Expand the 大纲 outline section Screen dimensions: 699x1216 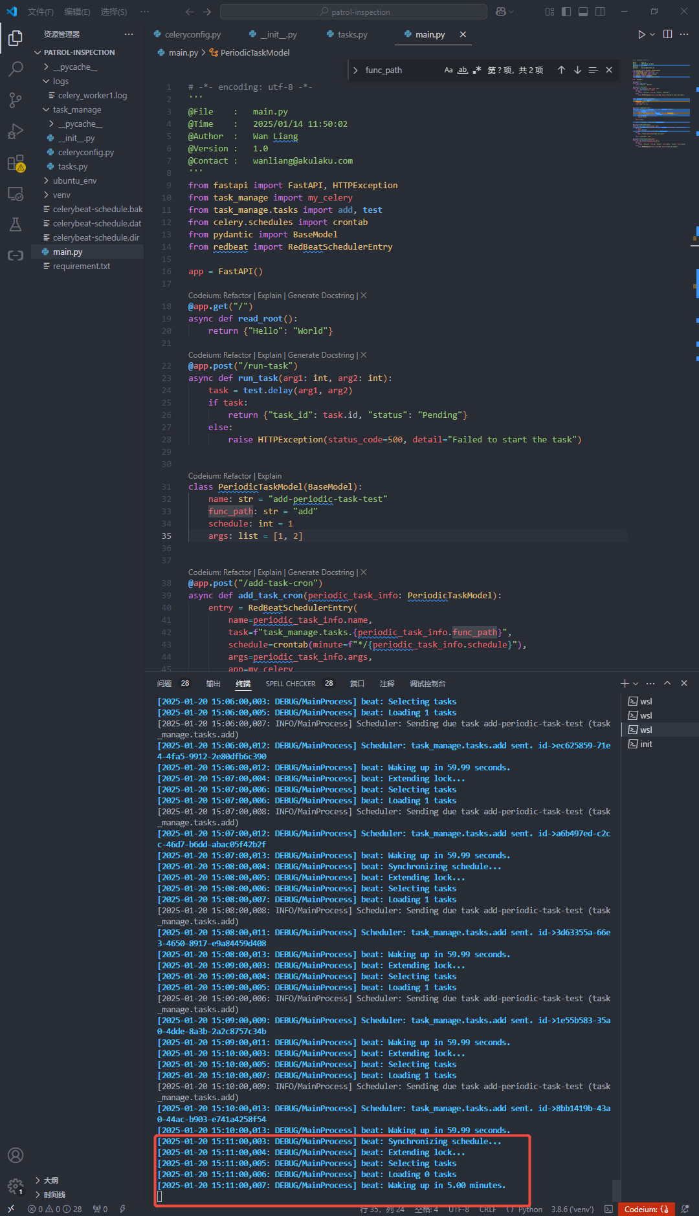click(x=87, y=1180)
